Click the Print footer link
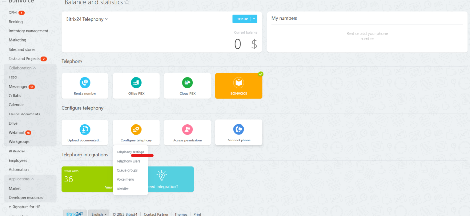Screen dimensions: 470x216 (197, 214)
